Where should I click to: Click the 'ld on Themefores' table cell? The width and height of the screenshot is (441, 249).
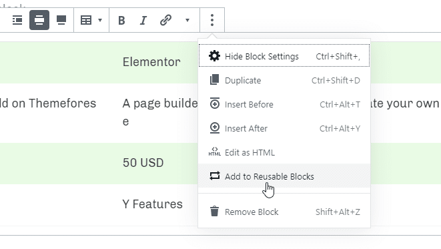pos(48,103)
